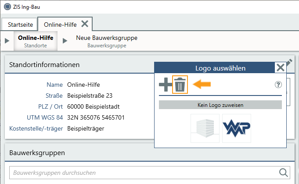Viewport: 299px width, 184px height.
Task: Click the ZIS Ing-Bau app icon
Action: click(7, 7)
